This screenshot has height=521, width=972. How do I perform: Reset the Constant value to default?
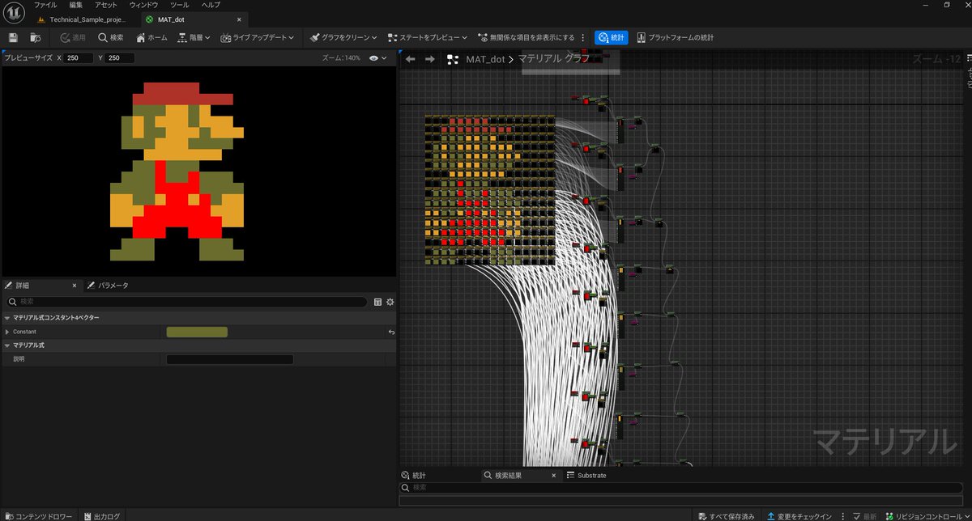[392, 332]
